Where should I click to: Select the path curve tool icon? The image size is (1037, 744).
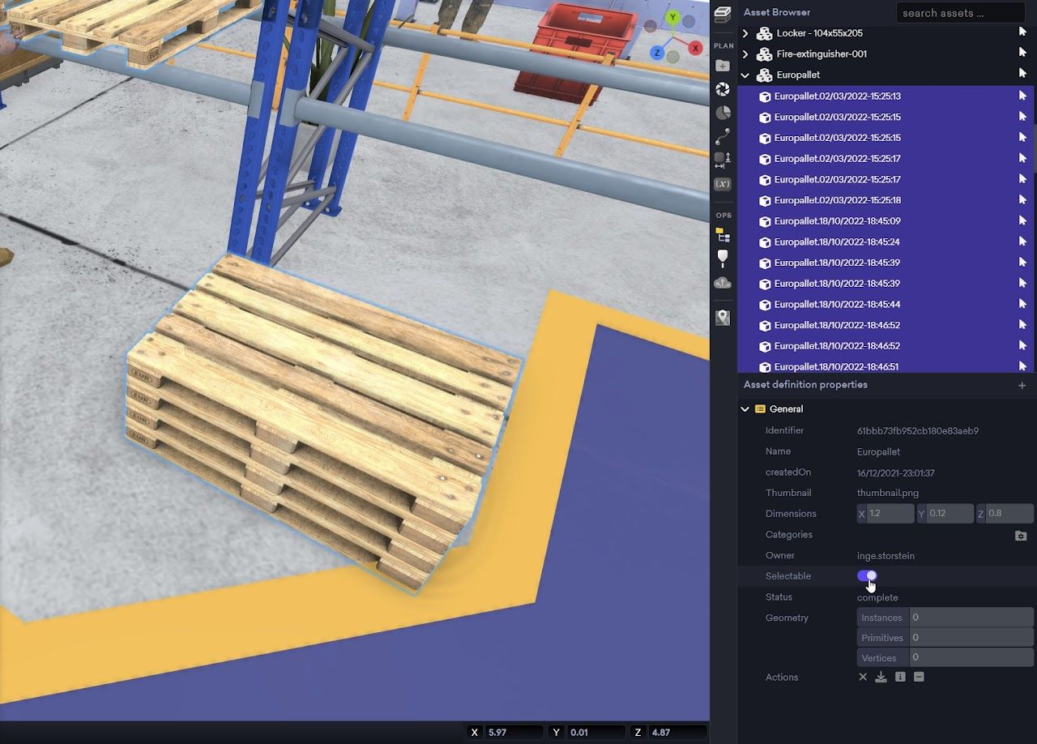coord(723,136)
